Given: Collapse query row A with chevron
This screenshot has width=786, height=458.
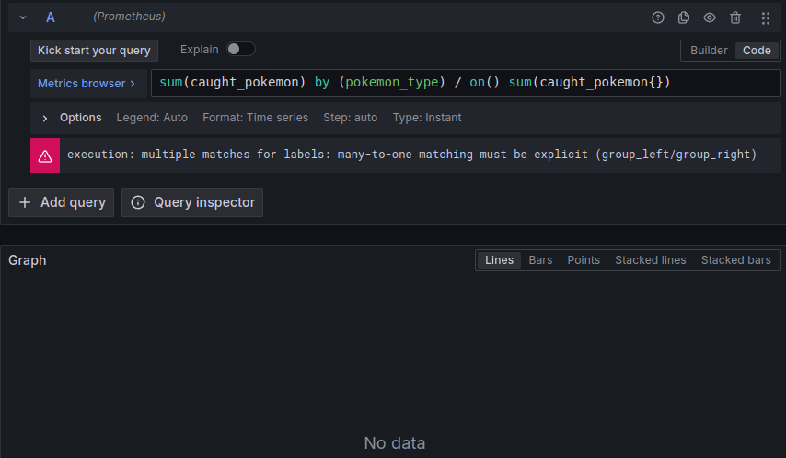Looking at the screenshot, I should tap(23, 17).
